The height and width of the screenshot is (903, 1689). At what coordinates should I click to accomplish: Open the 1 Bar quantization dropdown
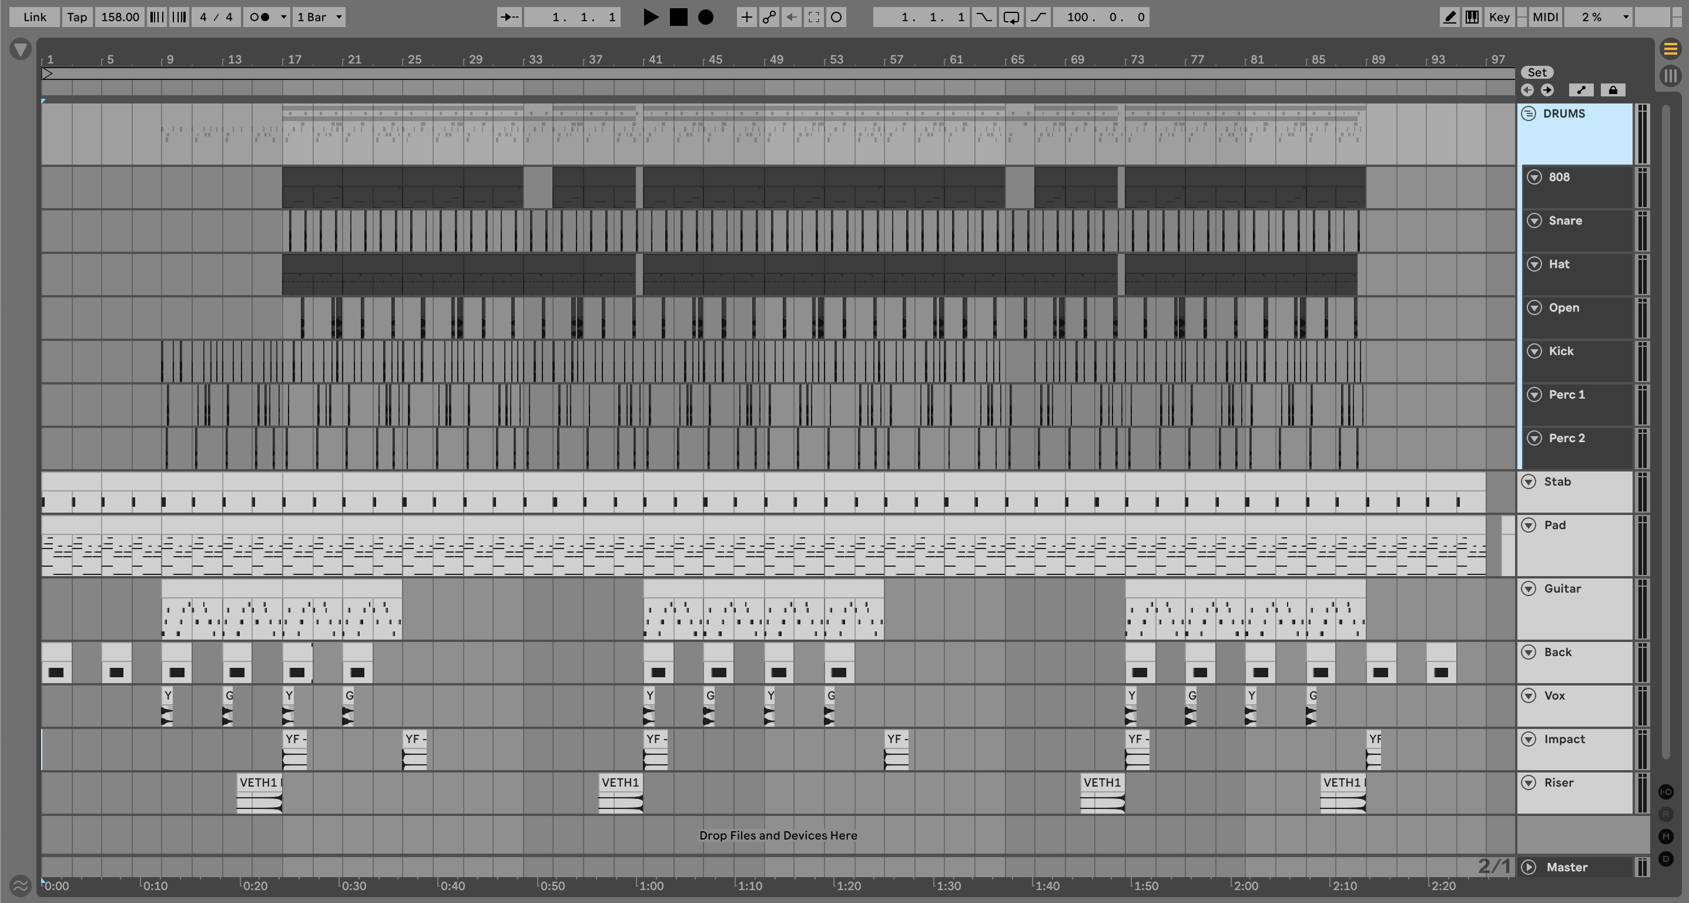319,17
